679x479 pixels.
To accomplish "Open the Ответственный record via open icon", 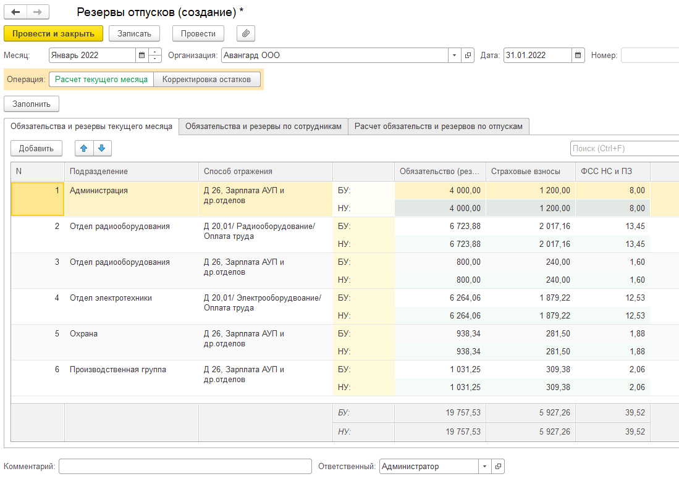I will click(x=498, y=467).
